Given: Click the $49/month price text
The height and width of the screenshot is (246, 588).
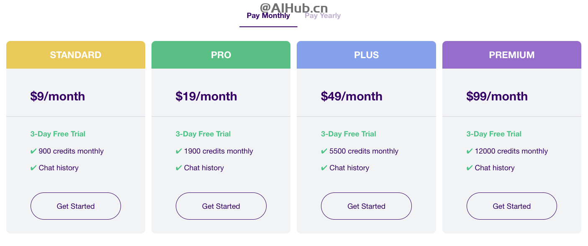Looking at the screenshot, I should [352, 96].
